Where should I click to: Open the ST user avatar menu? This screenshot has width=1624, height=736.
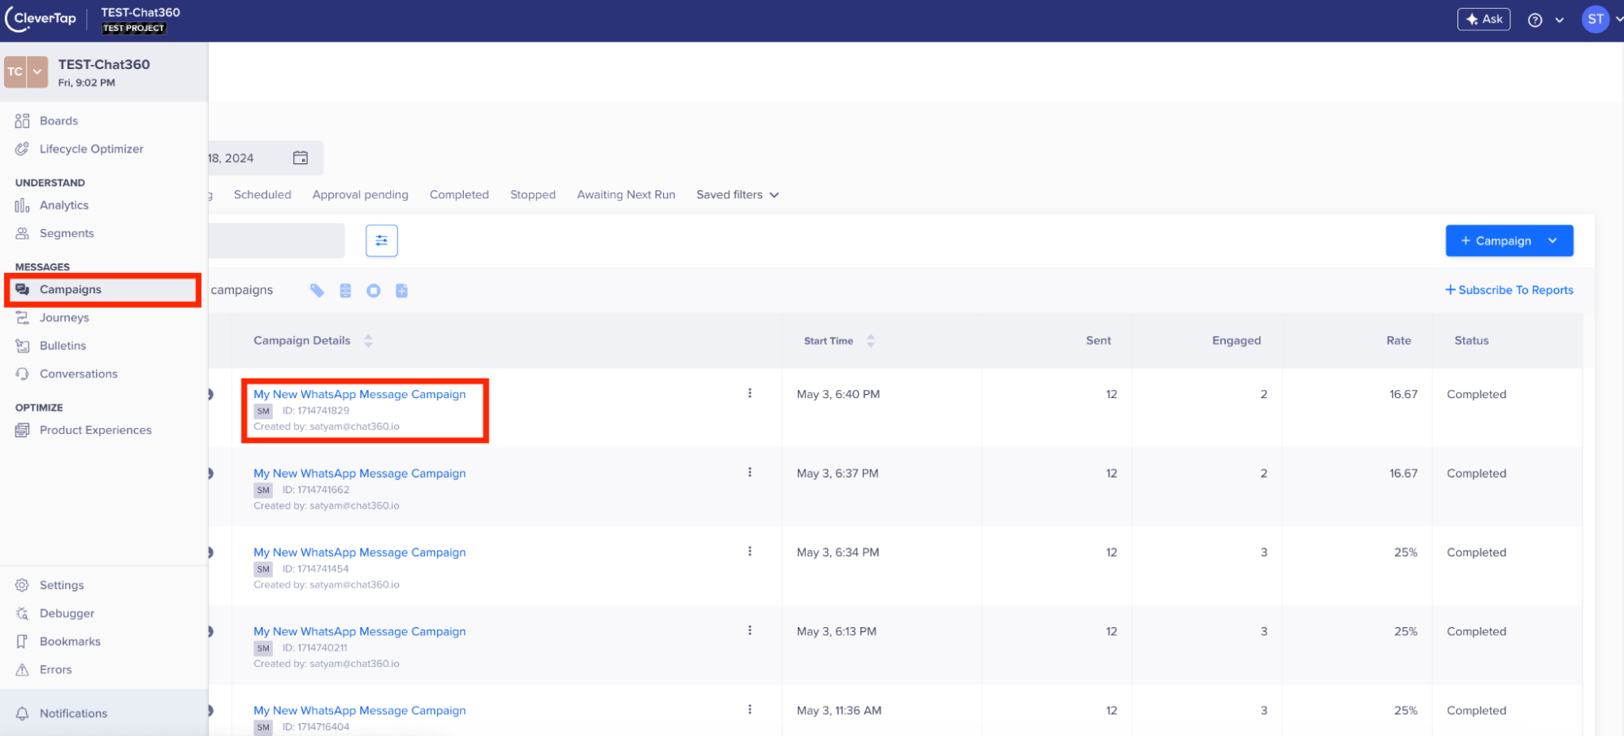(1595, 19)
